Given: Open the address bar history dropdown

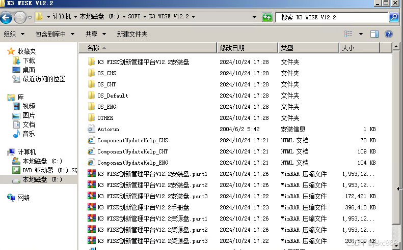Looking at the screenshot, I should 254,17.
